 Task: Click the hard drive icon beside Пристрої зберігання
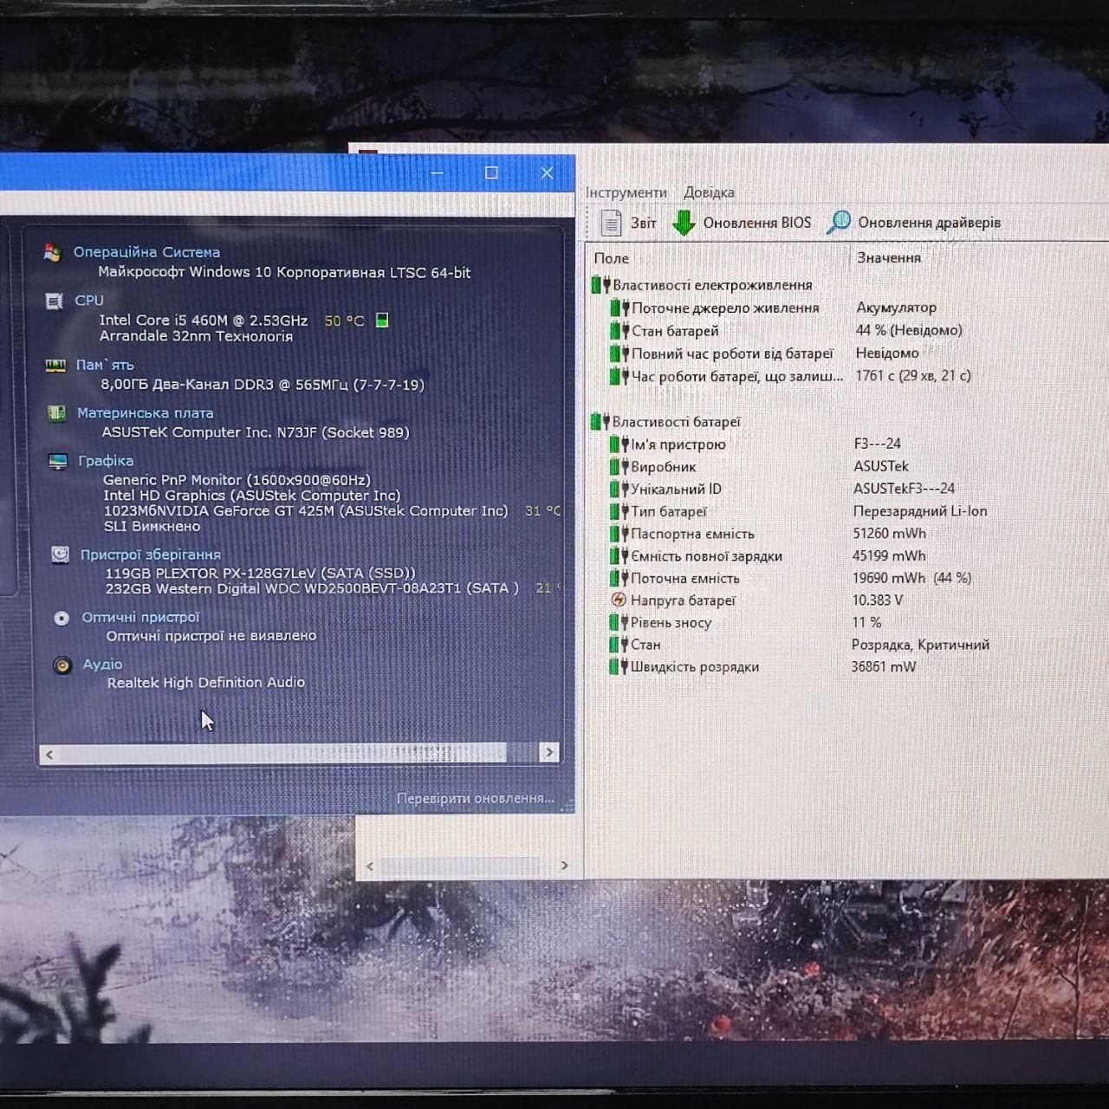60,554
